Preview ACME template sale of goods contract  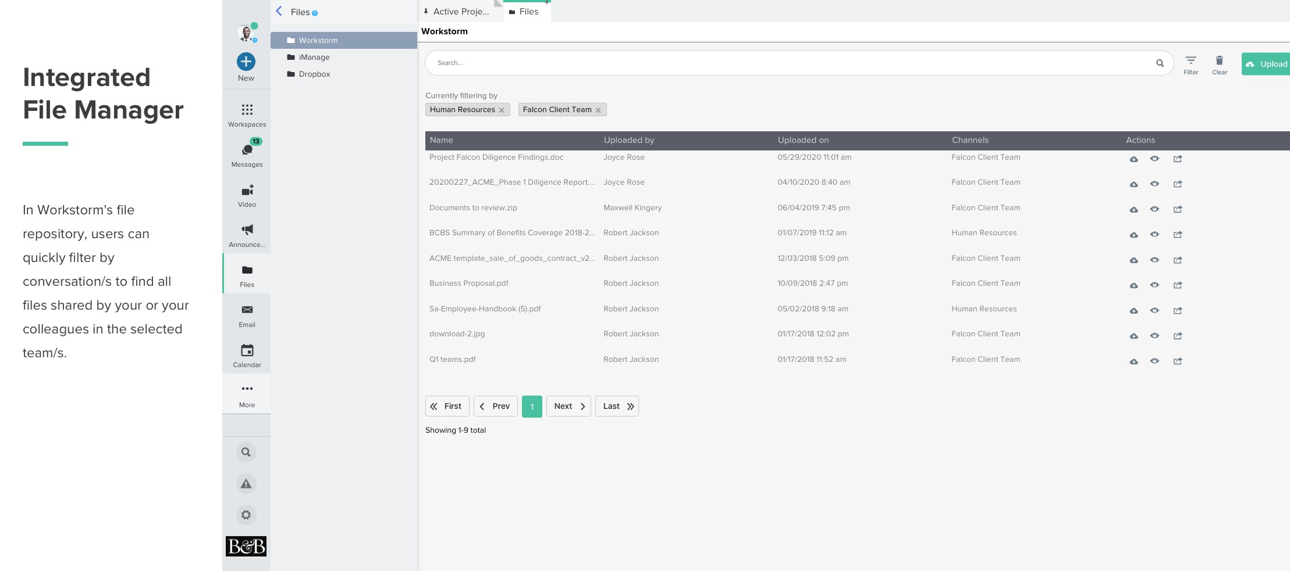coord(1154,260)
